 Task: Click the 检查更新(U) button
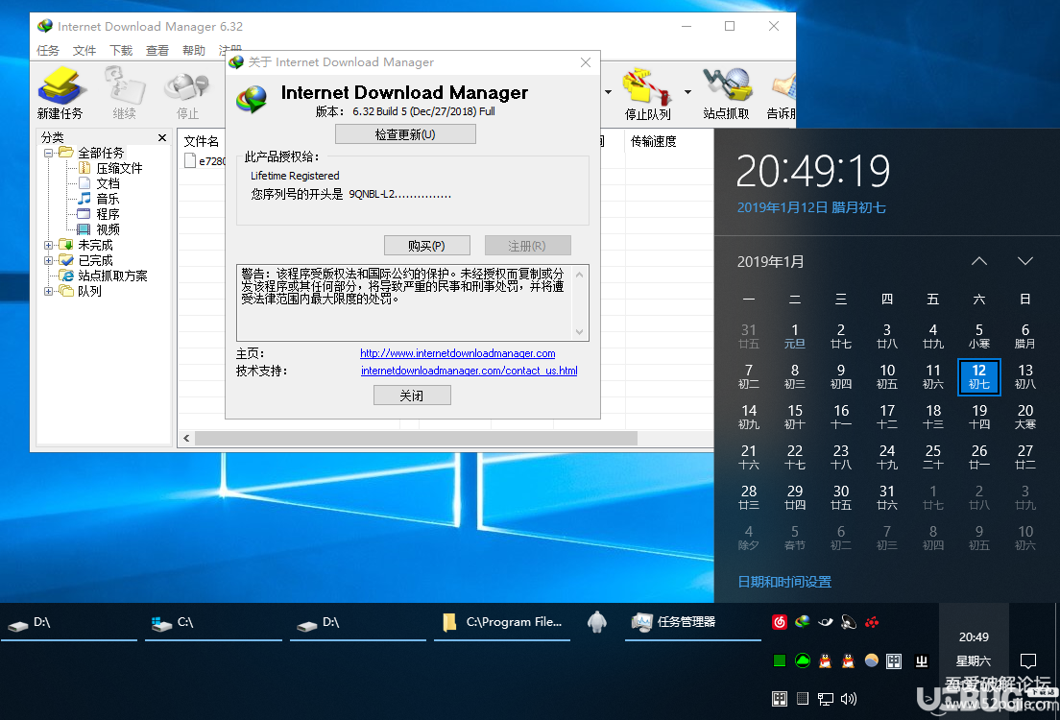[x=405, y=134]
